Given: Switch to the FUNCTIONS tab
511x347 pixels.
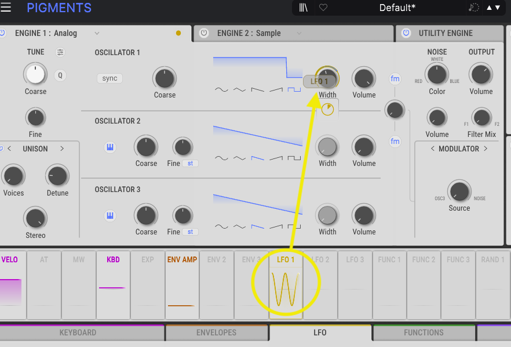Looking at the screenshot, I should [x=424, y=332].
